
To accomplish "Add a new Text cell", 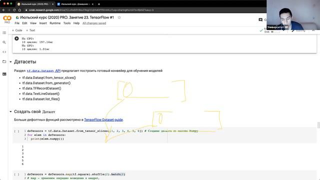I will tap(30, 30).
